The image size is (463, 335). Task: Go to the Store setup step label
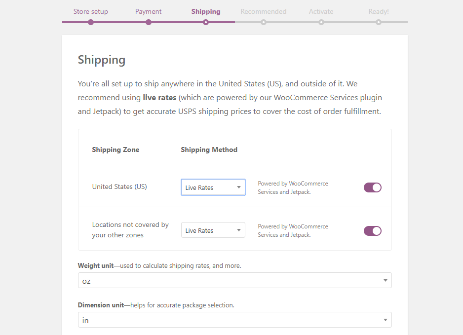[91, 11]
